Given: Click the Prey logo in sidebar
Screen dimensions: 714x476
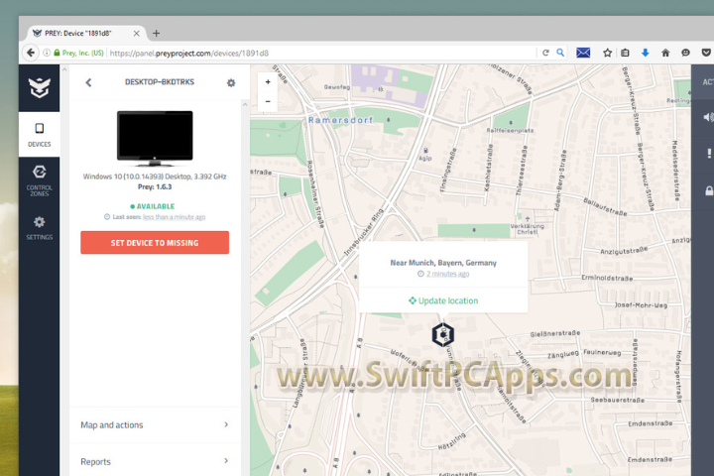Looking at the screenshot, I should point(39,87).
